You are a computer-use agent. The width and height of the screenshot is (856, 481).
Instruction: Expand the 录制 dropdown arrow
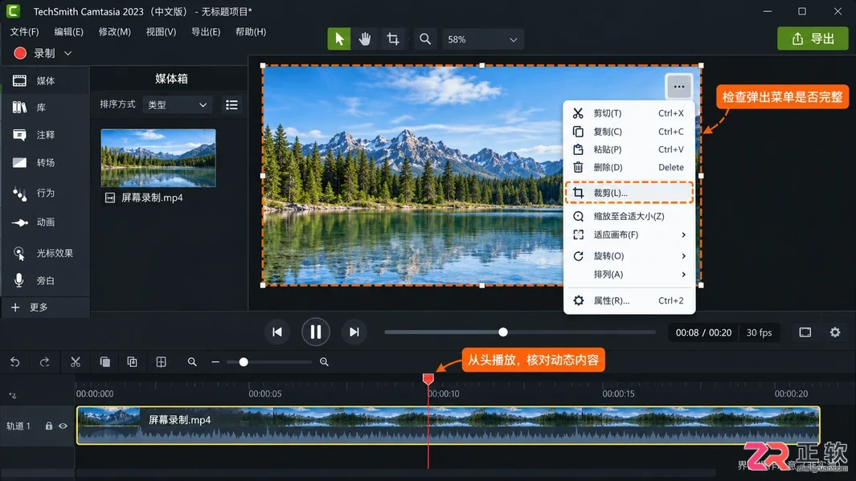click(68, 54)
